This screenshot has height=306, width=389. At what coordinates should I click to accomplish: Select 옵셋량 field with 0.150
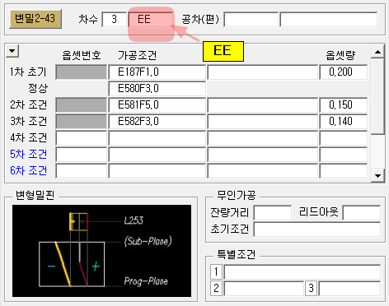point(344,105)
